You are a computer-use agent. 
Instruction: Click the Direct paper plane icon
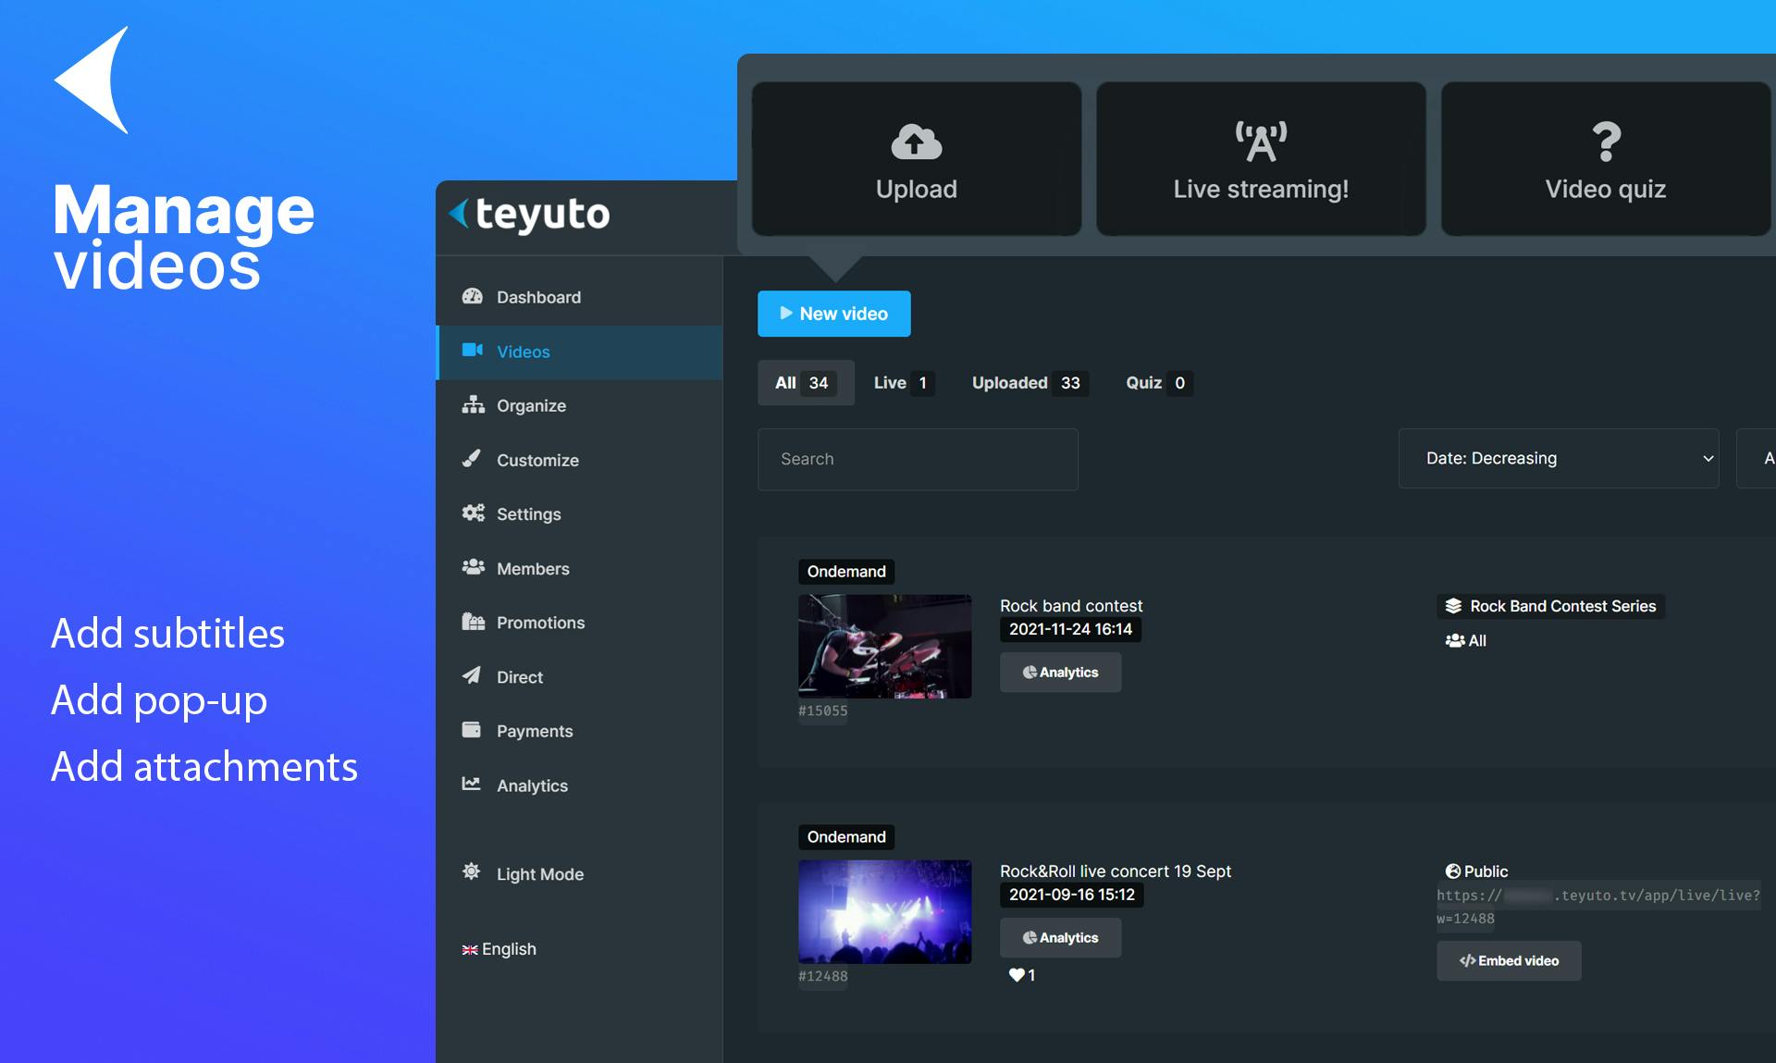click(x=472, y=675)
